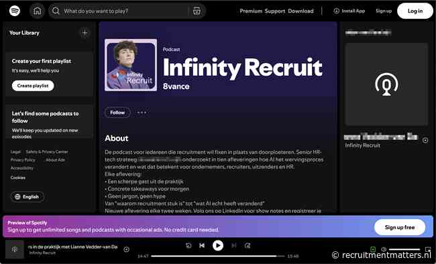
Task: Click the Spotify logo
Action: [15, 11]
